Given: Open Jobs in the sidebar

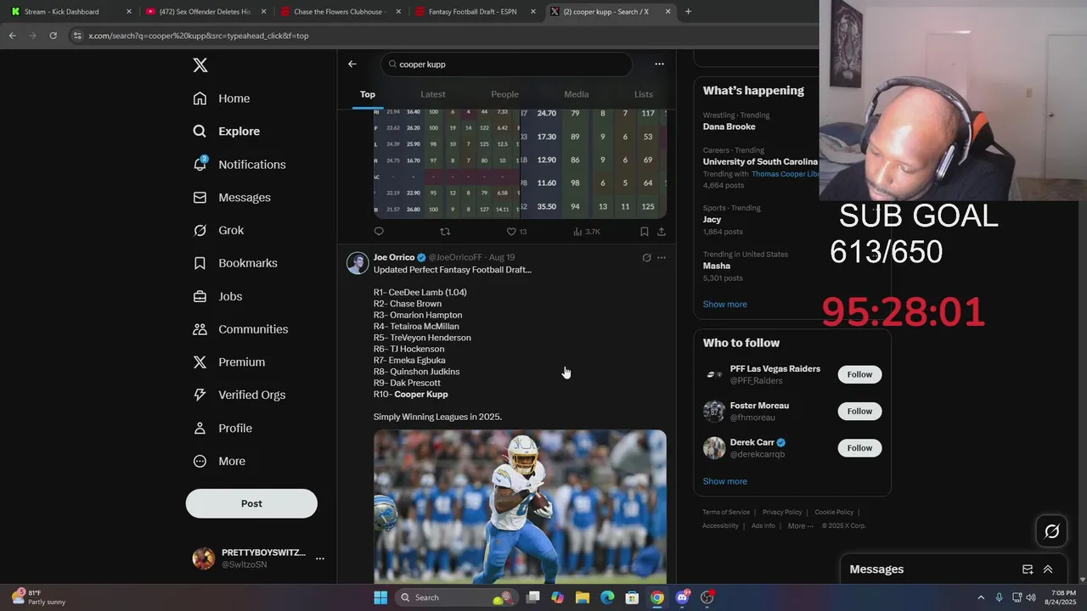Looking at the screenshot, I should (x=217, y=296).
